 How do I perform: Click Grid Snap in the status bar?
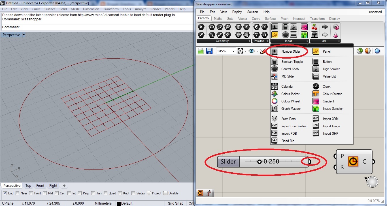pyautogui.click(x=175, y=203)
